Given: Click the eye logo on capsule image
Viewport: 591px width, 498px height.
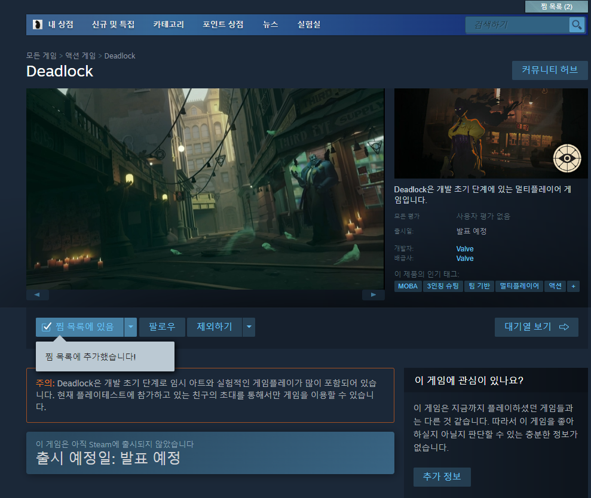Looking at the screenshot, I should coord(567,158).
